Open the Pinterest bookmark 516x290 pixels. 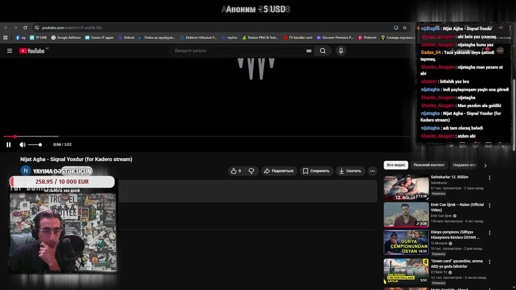[367, 37]
